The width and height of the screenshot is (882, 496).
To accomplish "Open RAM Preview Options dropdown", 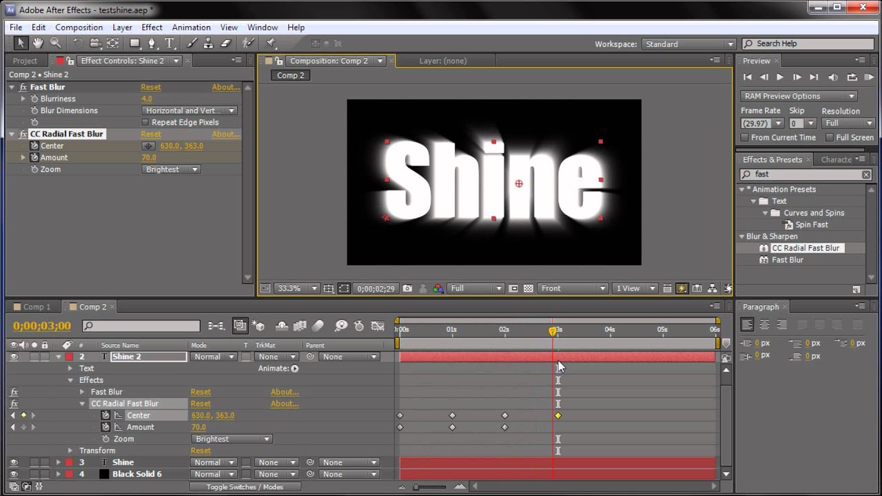I will tap(799, 96).
